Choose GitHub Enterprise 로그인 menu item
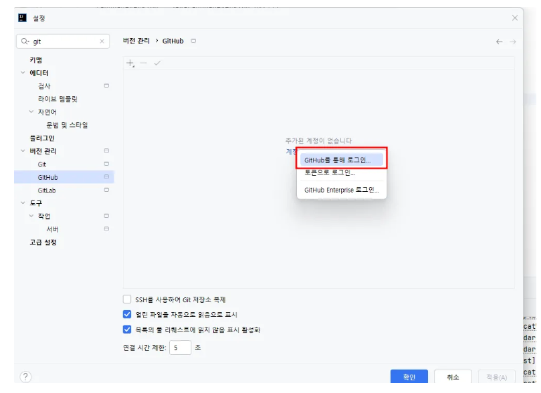Viewport: 541px width, 393px height. 342,190
